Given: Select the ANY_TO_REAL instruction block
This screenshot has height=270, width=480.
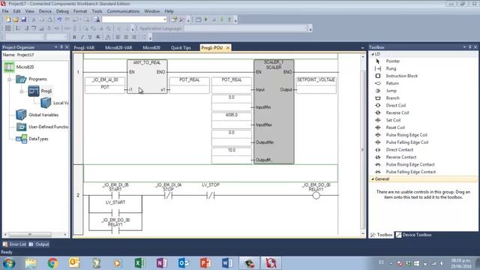Looking at the screenshot, I should 147,76.
